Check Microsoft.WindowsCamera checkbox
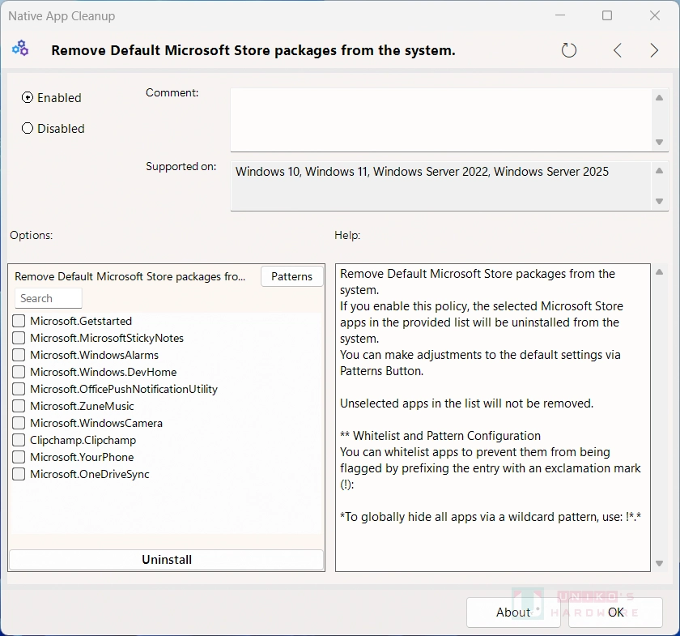Screen dimensions: 680x636 [19, 423]
